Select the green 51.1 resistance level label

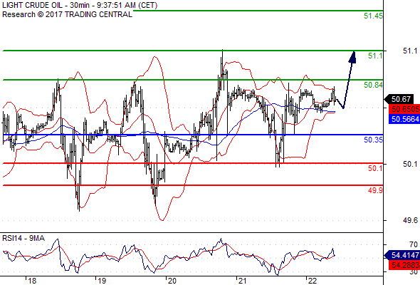[x=375, y=56]
